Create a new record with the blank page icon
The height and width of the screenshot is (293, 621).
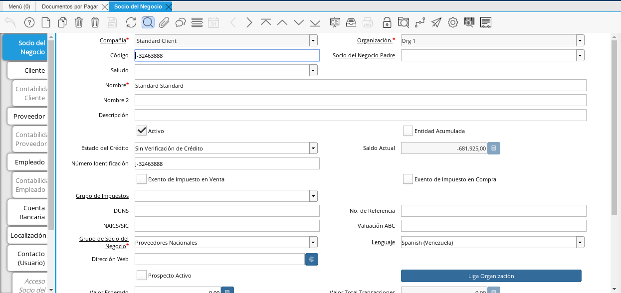tap(46, 22)
